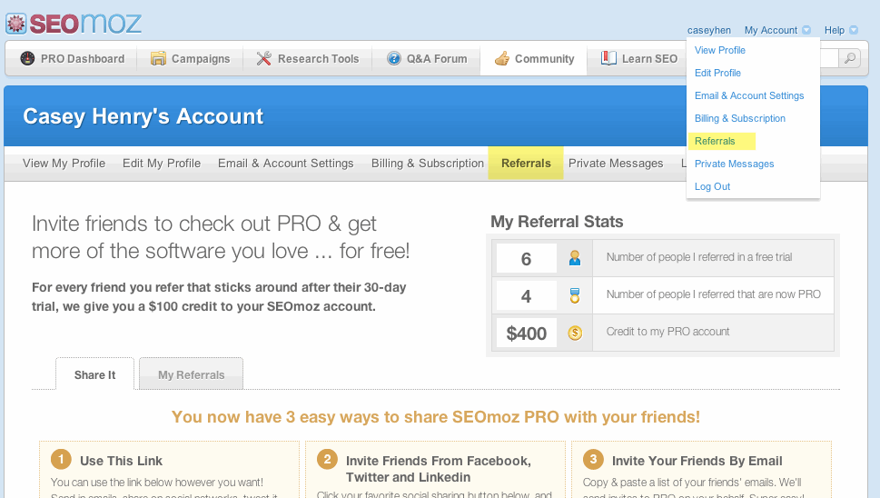
Task: Click the caseyhen username link
Action: 709,30
